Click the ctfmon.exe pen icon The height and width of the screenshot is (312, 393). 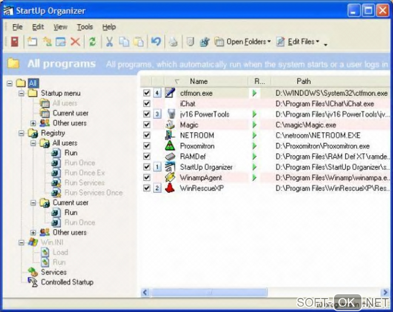coord(170,93)
